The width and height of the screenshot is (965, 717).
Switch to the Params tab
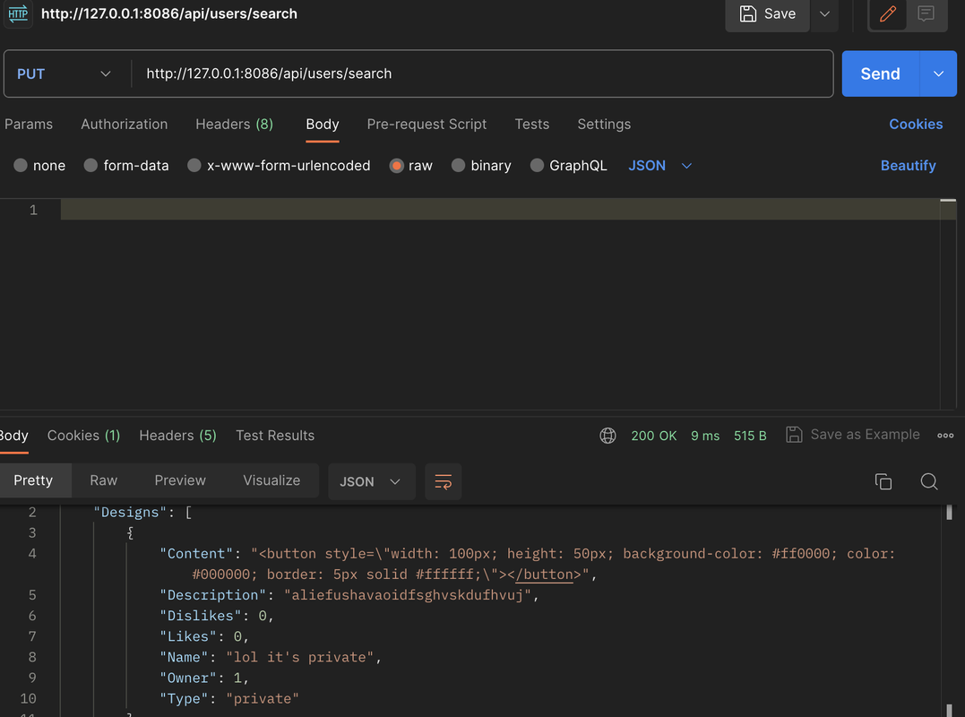[29, 125]
